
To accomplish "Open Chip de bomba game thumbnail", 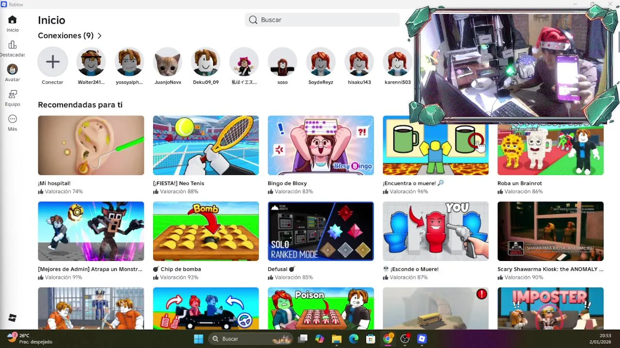I will 206,231.
